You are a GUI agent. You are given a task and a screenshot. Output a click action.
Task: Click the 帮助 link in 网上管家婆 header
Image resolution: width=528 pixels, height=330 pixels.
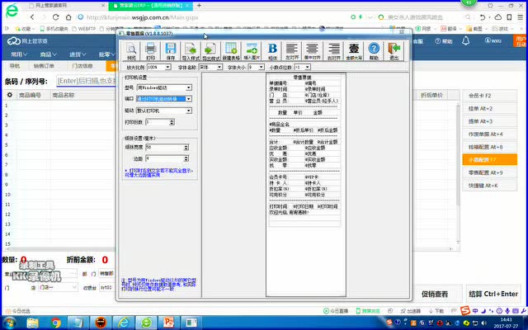point(443,41)
